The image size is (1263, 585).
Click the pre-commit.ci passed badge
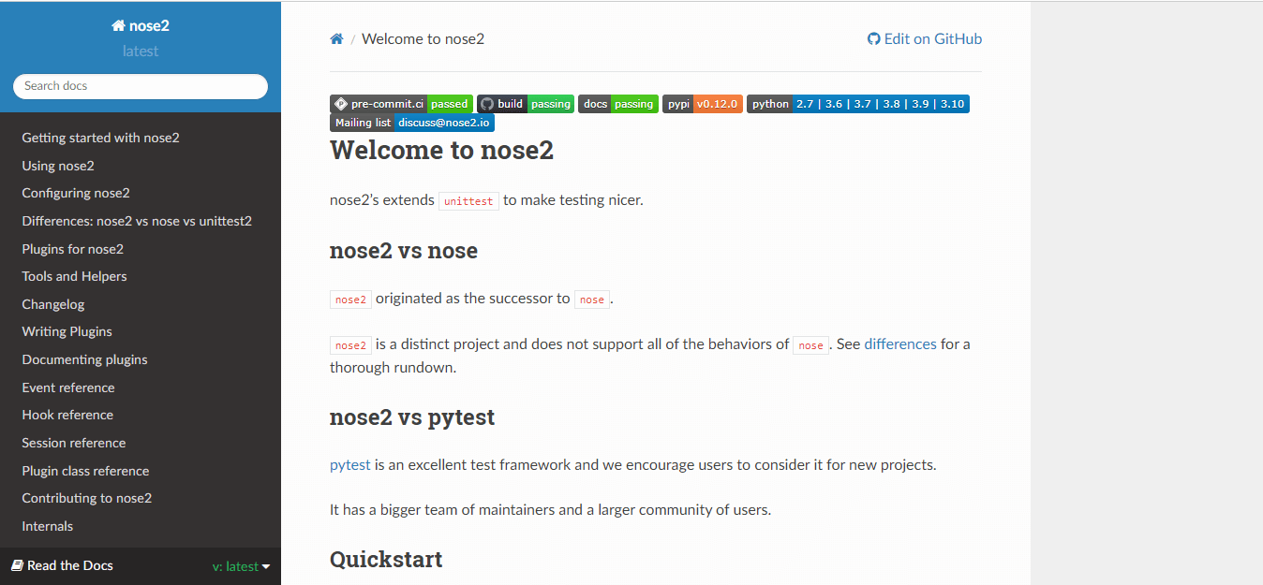[400, 104]
